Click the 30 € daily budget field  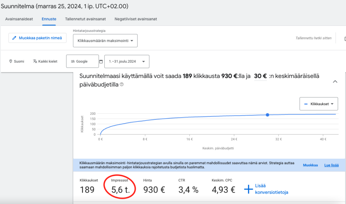click(260, 76)
